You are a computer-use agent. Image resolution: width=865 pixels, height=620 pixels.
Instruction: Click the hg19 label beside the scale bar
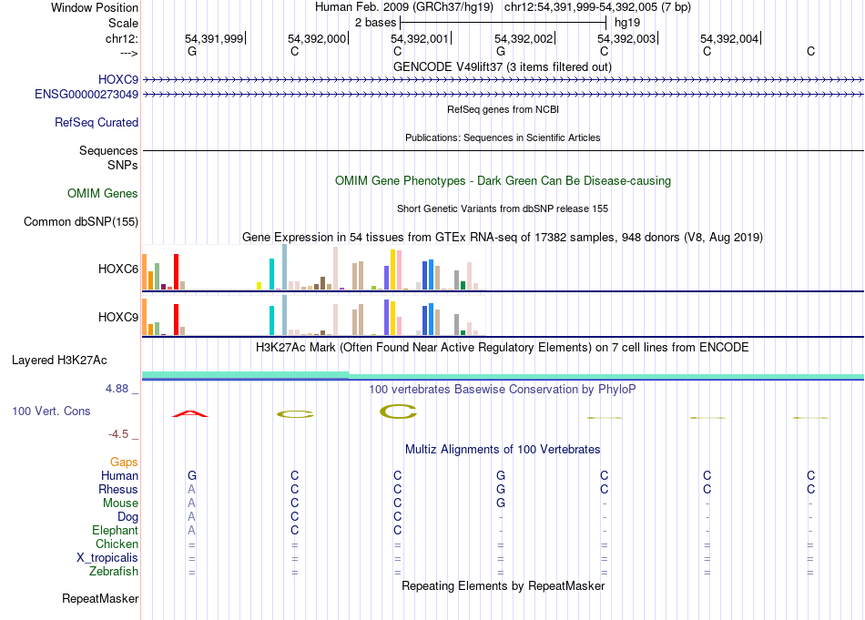[x=627, y=23]
